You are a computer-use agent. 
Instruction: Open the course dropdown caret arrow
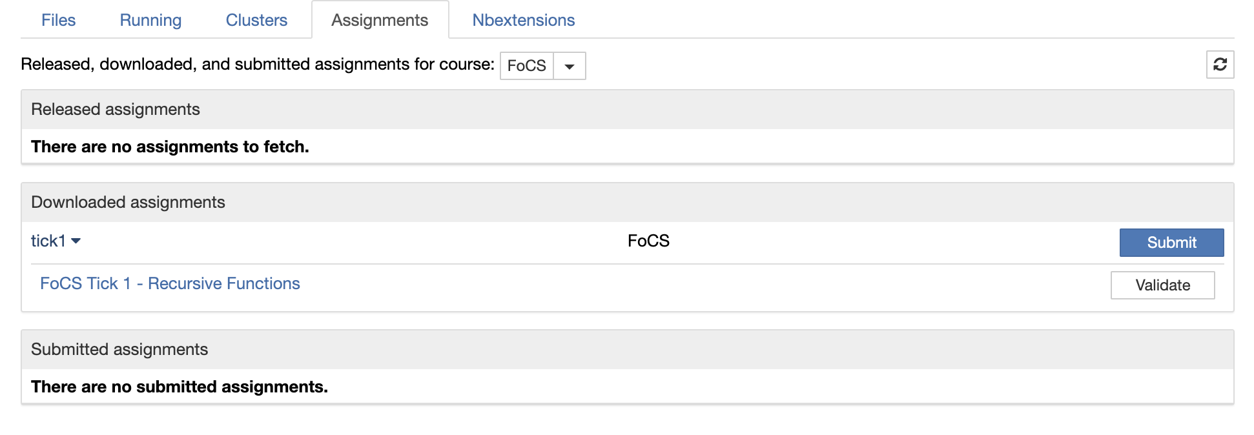pos(570,66)
